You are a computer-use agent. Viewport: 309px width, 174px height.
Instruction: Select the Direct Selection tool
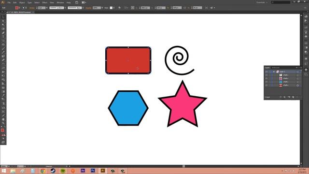(3, 21)
